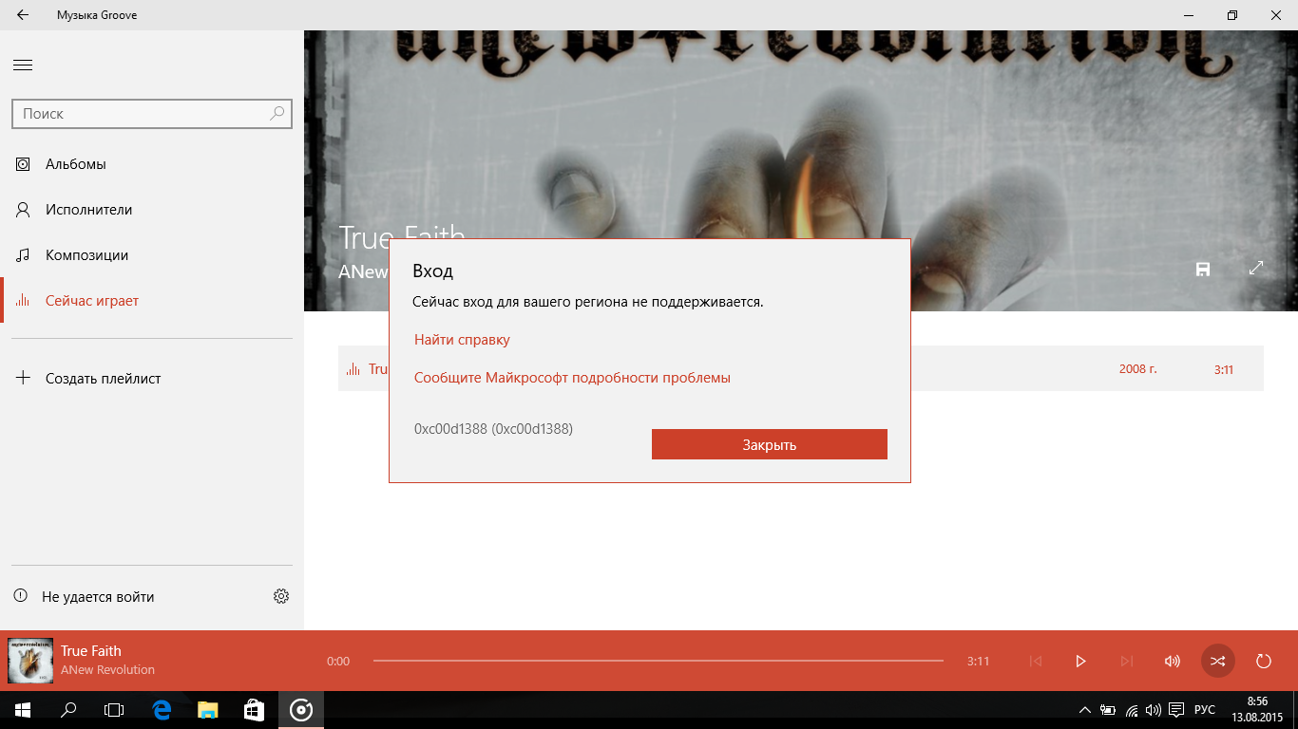
Task: Click the Не удается войти account entry
Action: (84, 597)
